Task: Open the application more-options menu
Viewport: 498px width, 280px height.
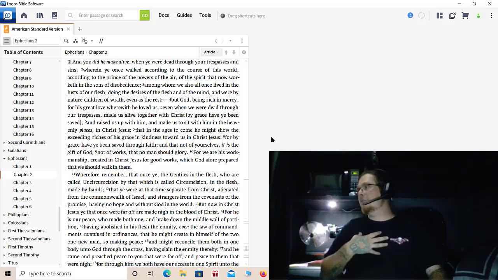Action: 491,16
